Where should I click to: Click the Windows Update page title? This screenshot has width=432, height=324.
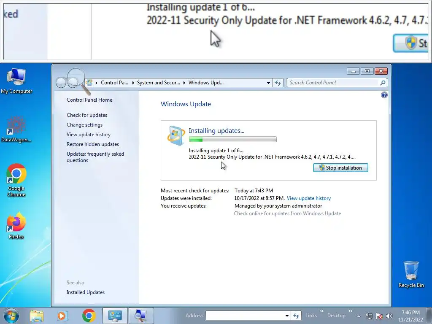(186, 104)
